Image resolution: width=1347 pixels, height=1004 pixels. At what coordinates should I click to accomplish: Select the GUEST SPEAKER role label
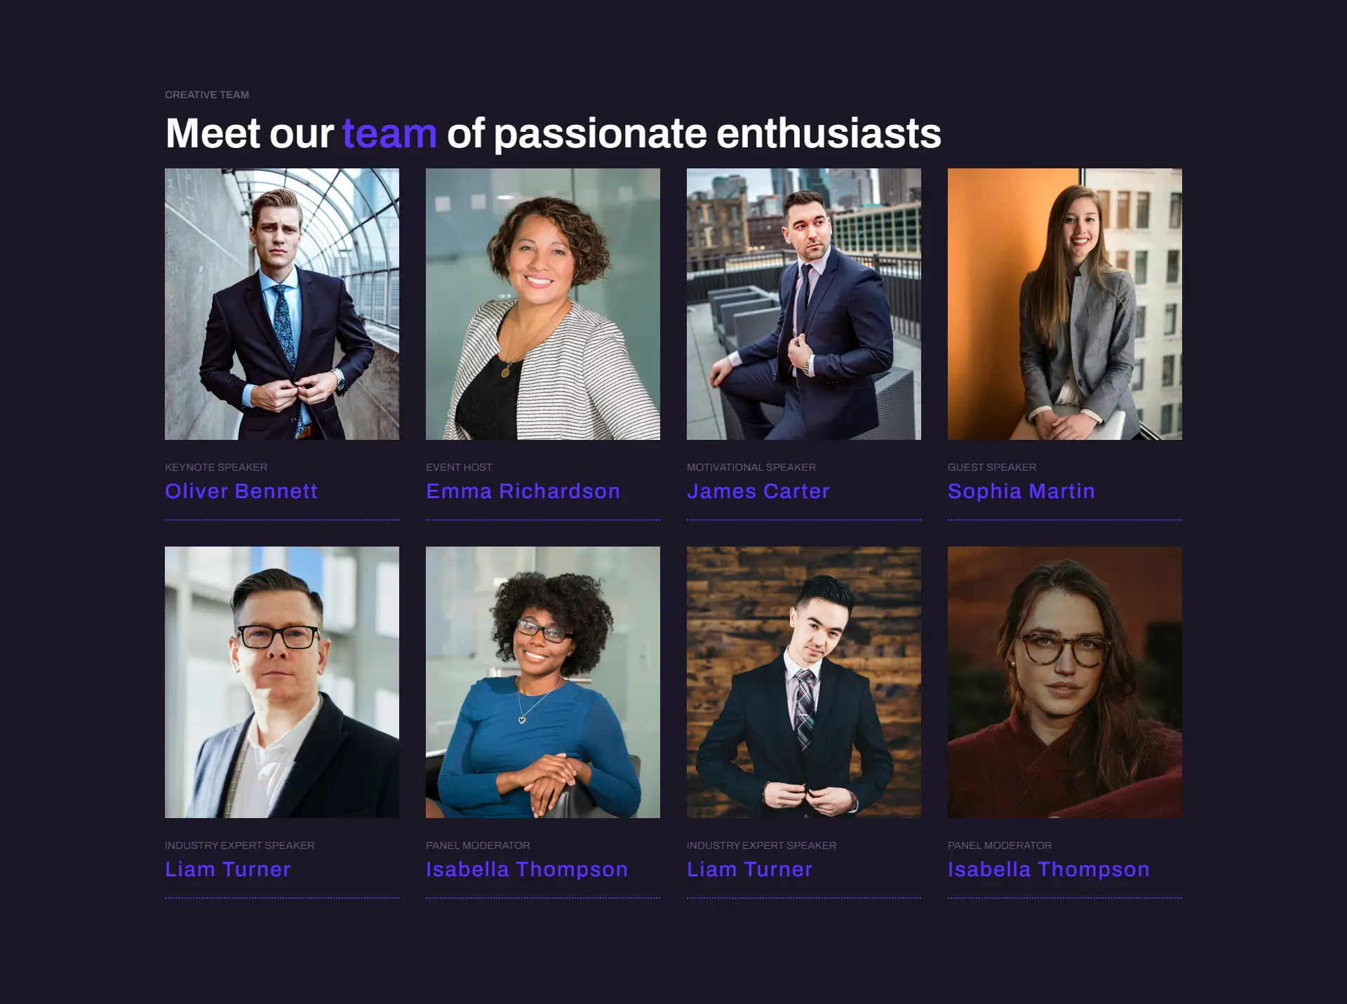991,467
